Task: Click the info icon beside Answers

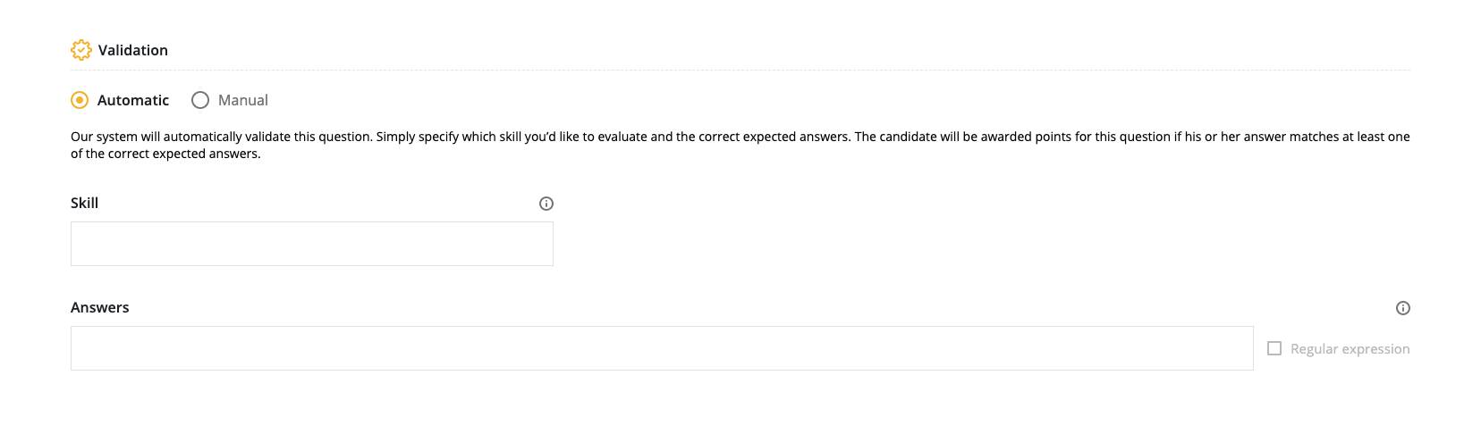Action: [1403, 308]
